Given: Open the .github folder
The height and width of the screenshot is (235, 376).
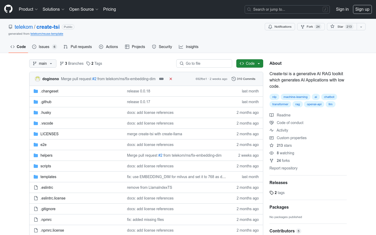Looking at the screenshot, I should (x=46, y=102).
